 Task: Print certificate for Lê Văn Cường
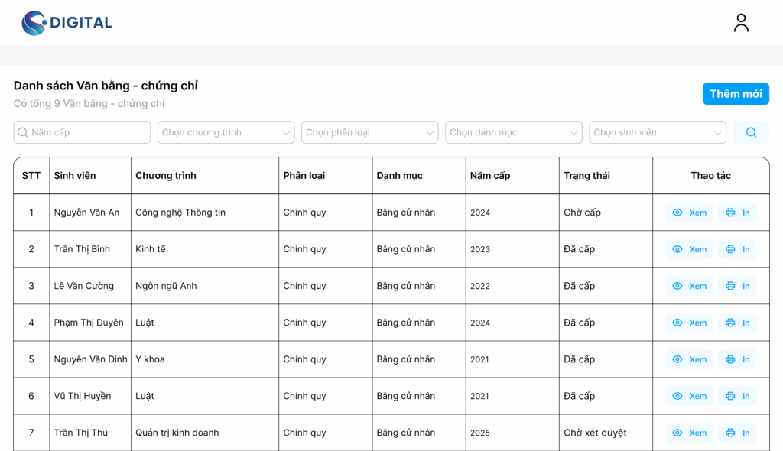[737, 286]
